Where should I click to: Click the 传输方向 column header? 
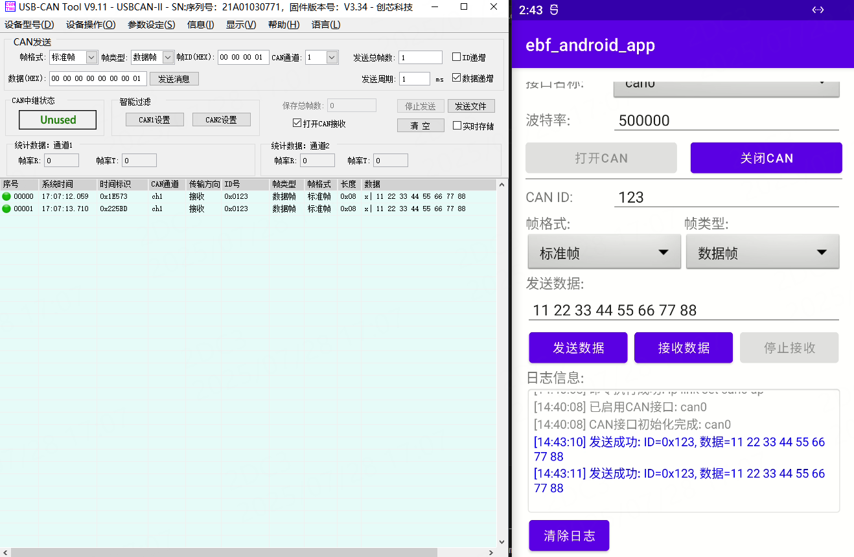coord(205,185)
